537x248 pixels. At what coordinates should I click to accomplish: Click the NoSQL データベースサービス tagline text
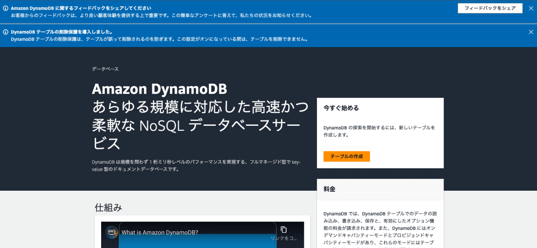(x=200, y=126)
